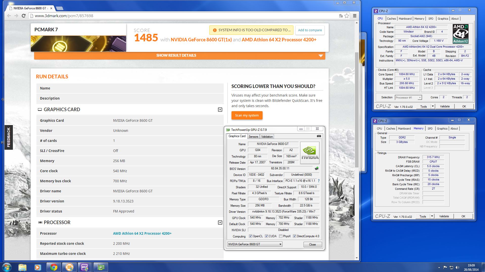Open Action Center flag icon
Viewport: 485px width, 272px height.
coord(445,267)
